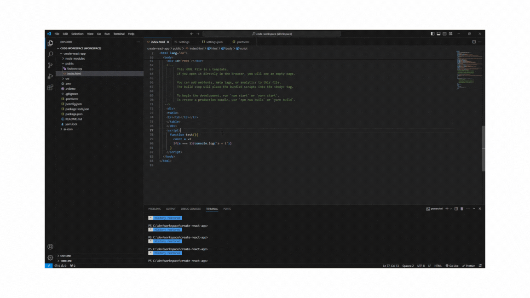The height and width of the screenshot is (298, 530).
Task: Kill the terminal with the trash icon
Action: (x=462, y=209)
